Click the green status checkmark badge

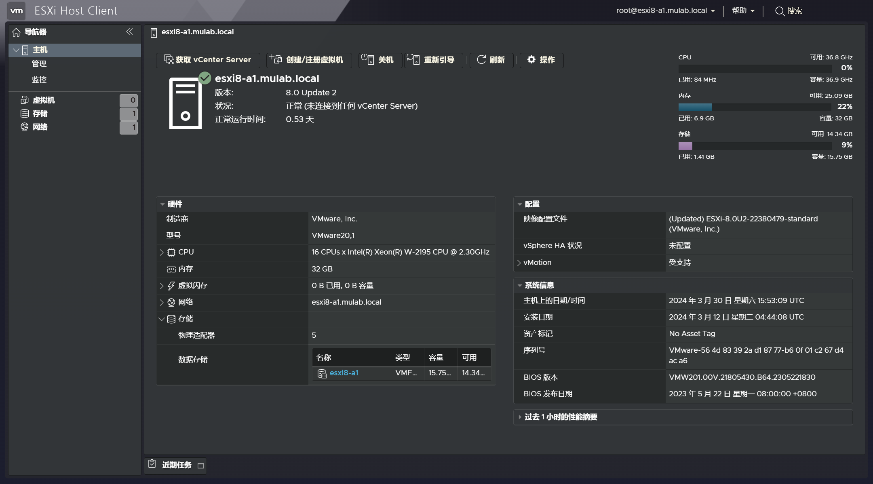[x=205, y=78]
